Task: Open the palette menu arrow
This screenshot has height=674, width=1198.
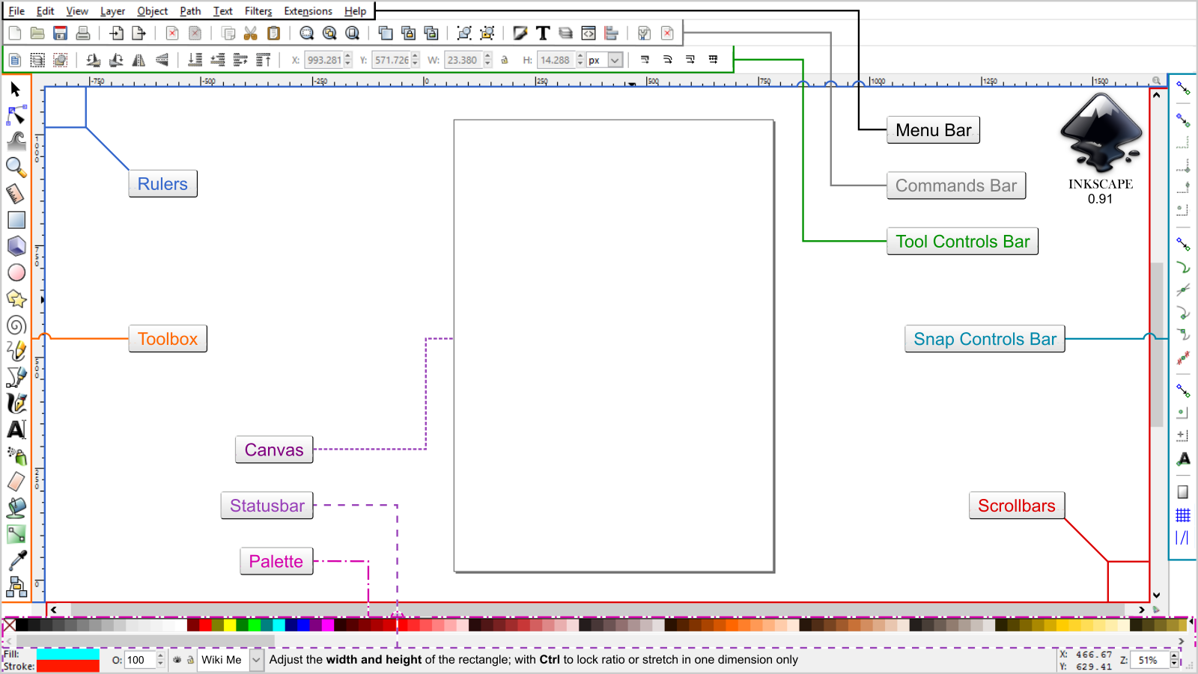Action: tap(1191, 622)
